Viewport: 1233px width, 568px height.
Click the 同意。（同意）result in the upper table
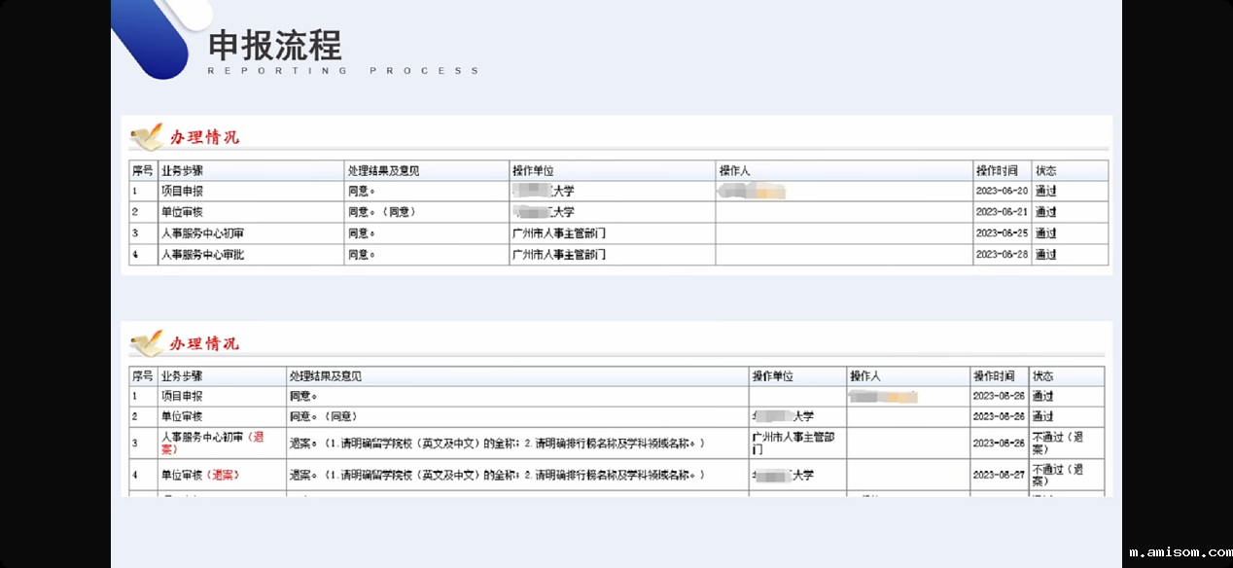381,212
